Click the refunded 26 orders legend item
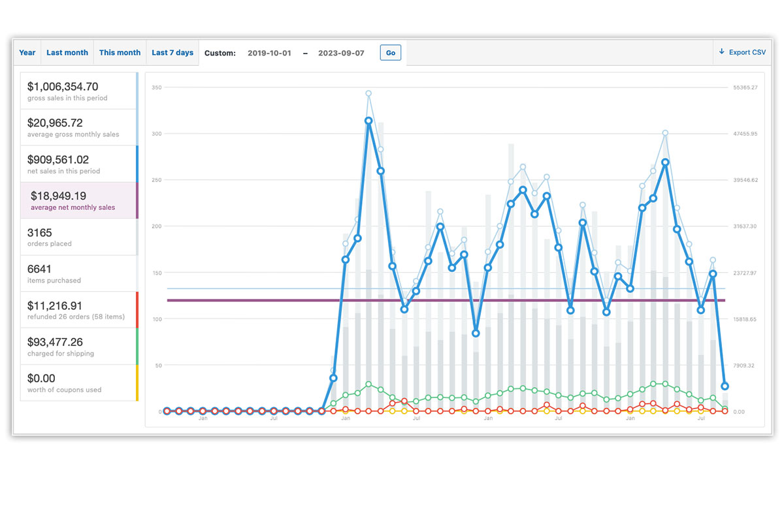Image resolution: width=784 pixels, height=522 pixels. pos(78,310)
